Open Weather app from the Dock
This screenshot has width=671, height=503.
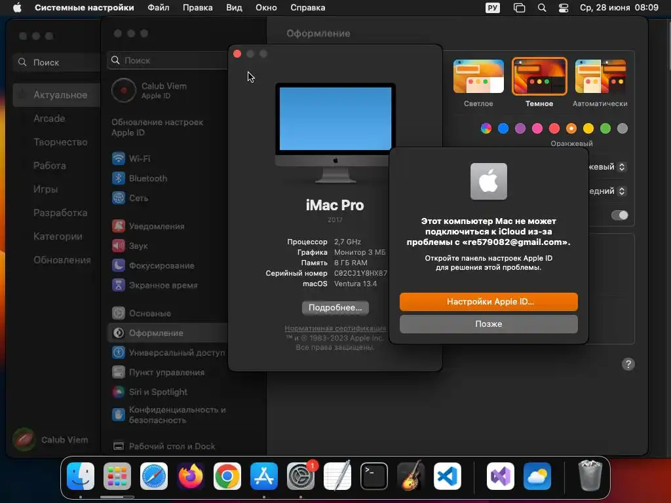coord(537,476)
